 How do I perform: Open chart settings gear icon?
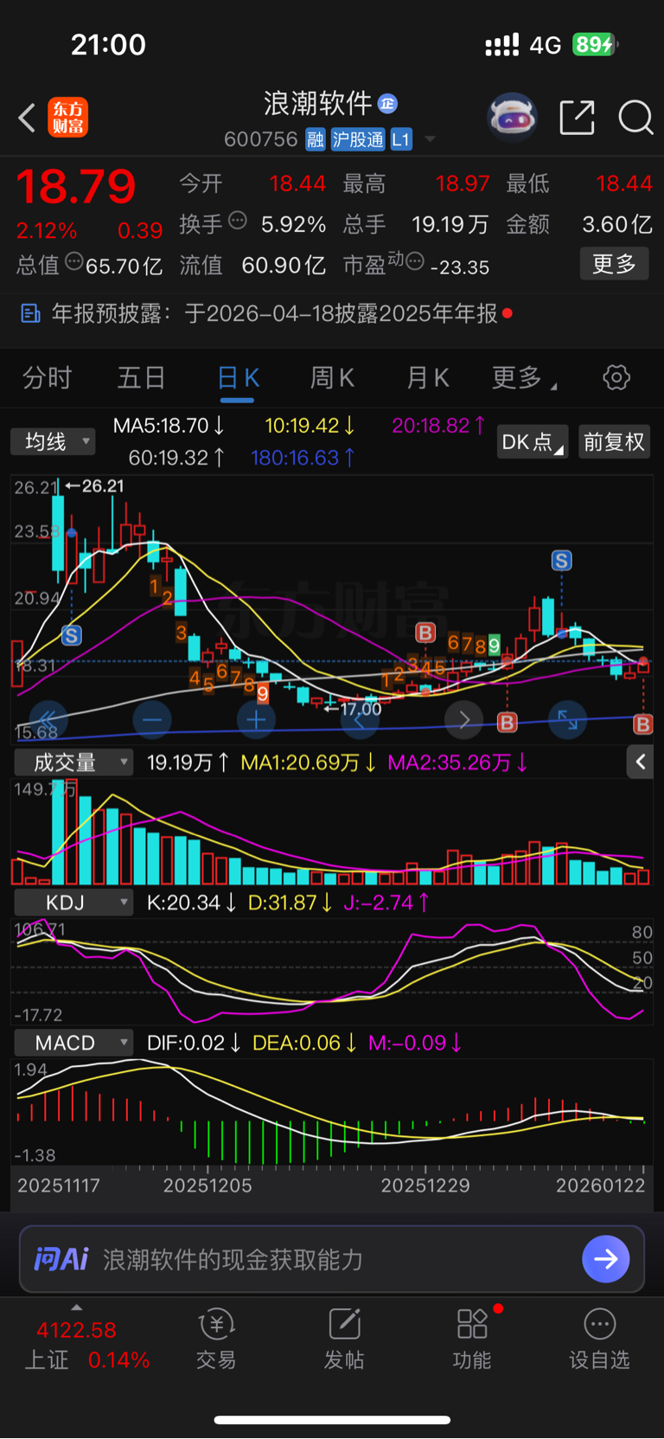616,377
